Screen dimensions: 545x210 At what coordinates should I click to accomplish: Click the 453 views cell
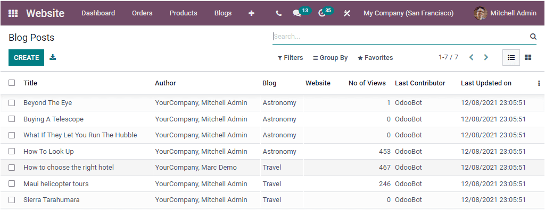384,152
